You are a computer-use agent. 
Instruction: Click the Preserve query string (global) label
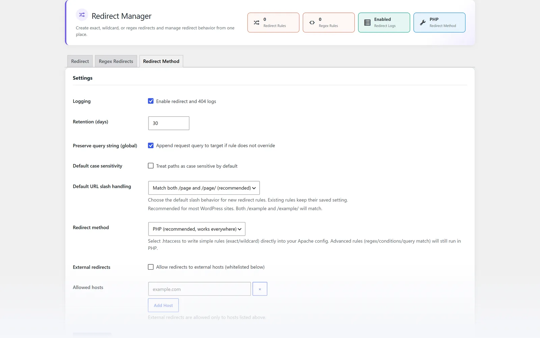pyautogui.click(x=105, y=146)
